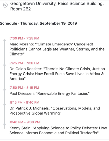Select the 7:50 PM - 8:15 PM time label

coord(24,88)
